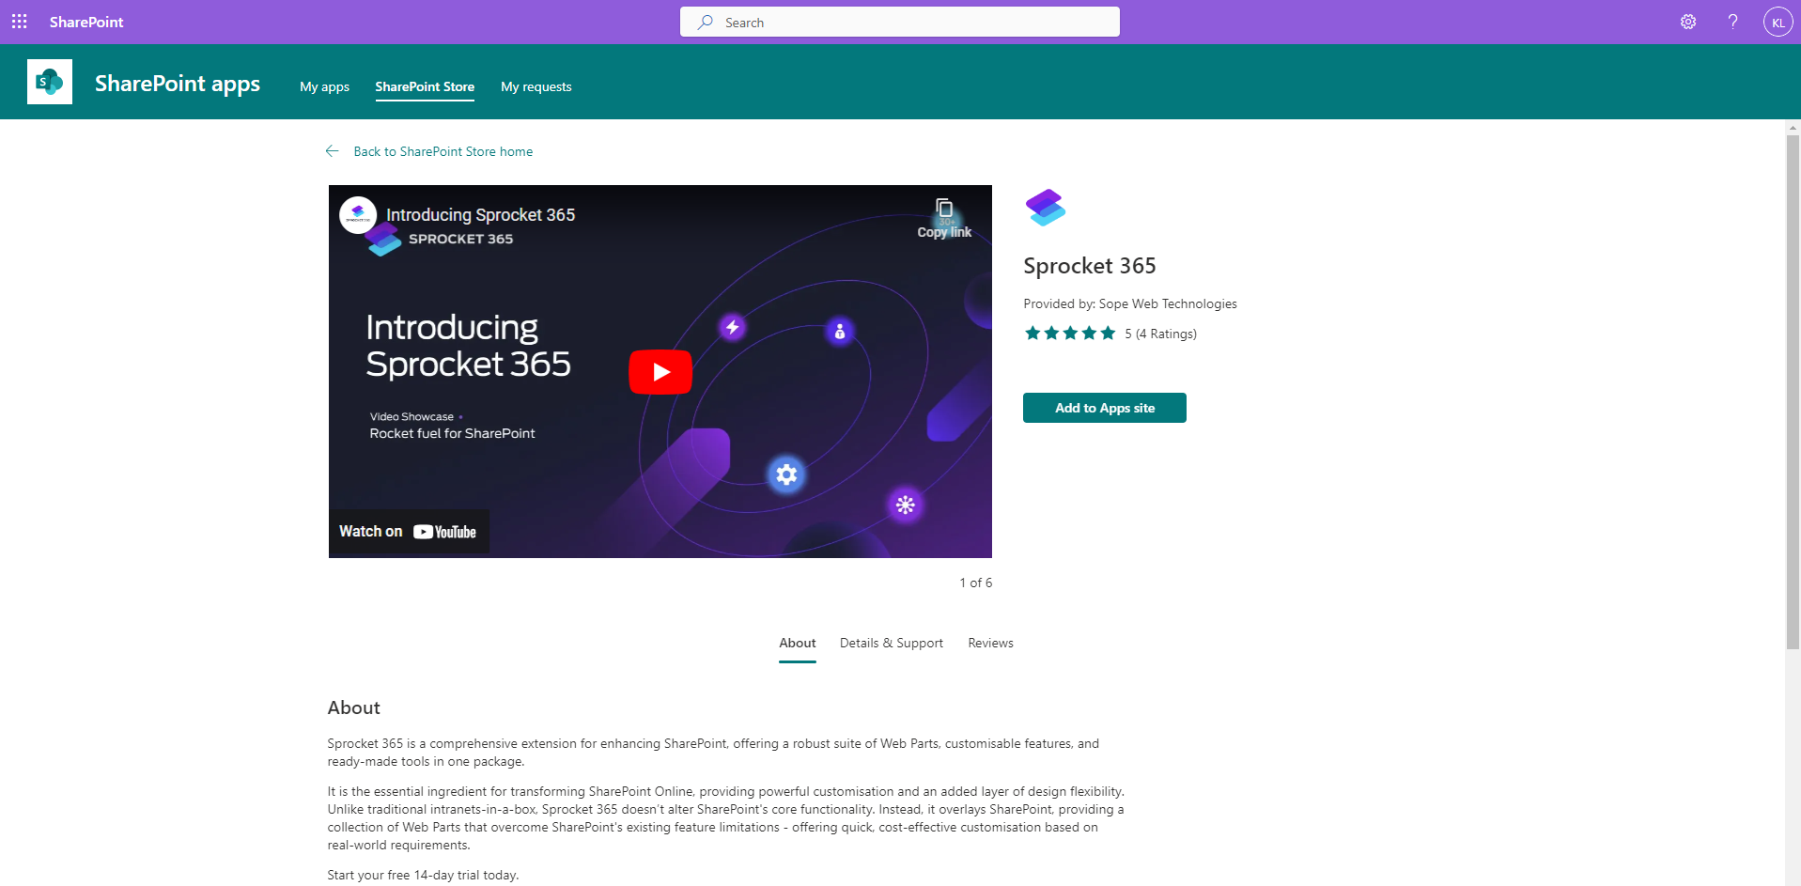Open the My requests section
Screen dimensions: 1801x886
(536, 85)
